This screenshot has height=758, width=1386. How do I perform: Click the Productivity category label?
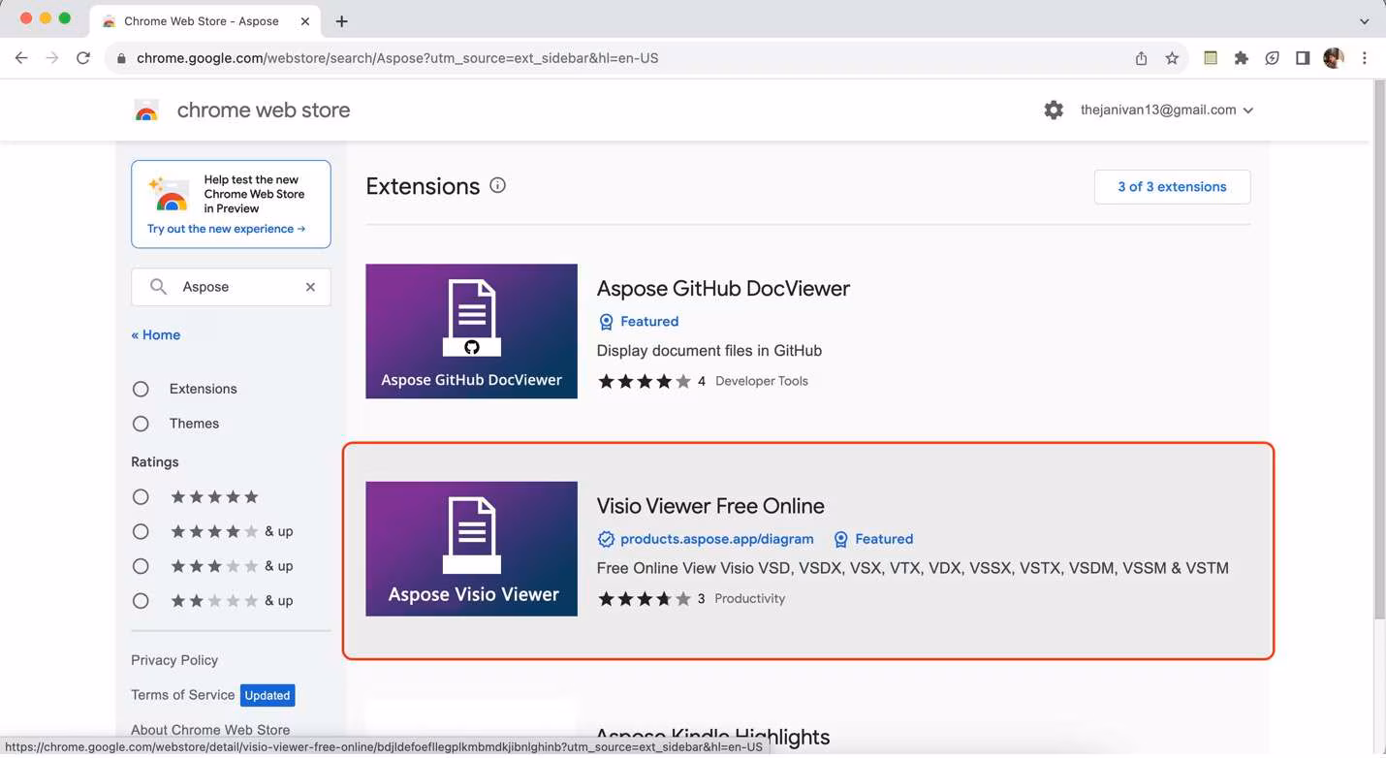[x=749, y=598]
